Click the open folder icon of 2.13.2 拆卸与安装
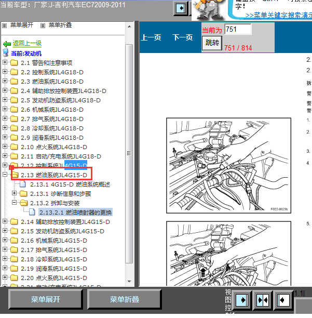Viewport: 312px width, 318px height. (x=24, y=203)
